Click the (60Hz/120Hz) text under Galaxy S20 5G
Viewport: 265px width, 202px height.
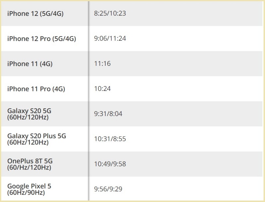pos(28,117)
